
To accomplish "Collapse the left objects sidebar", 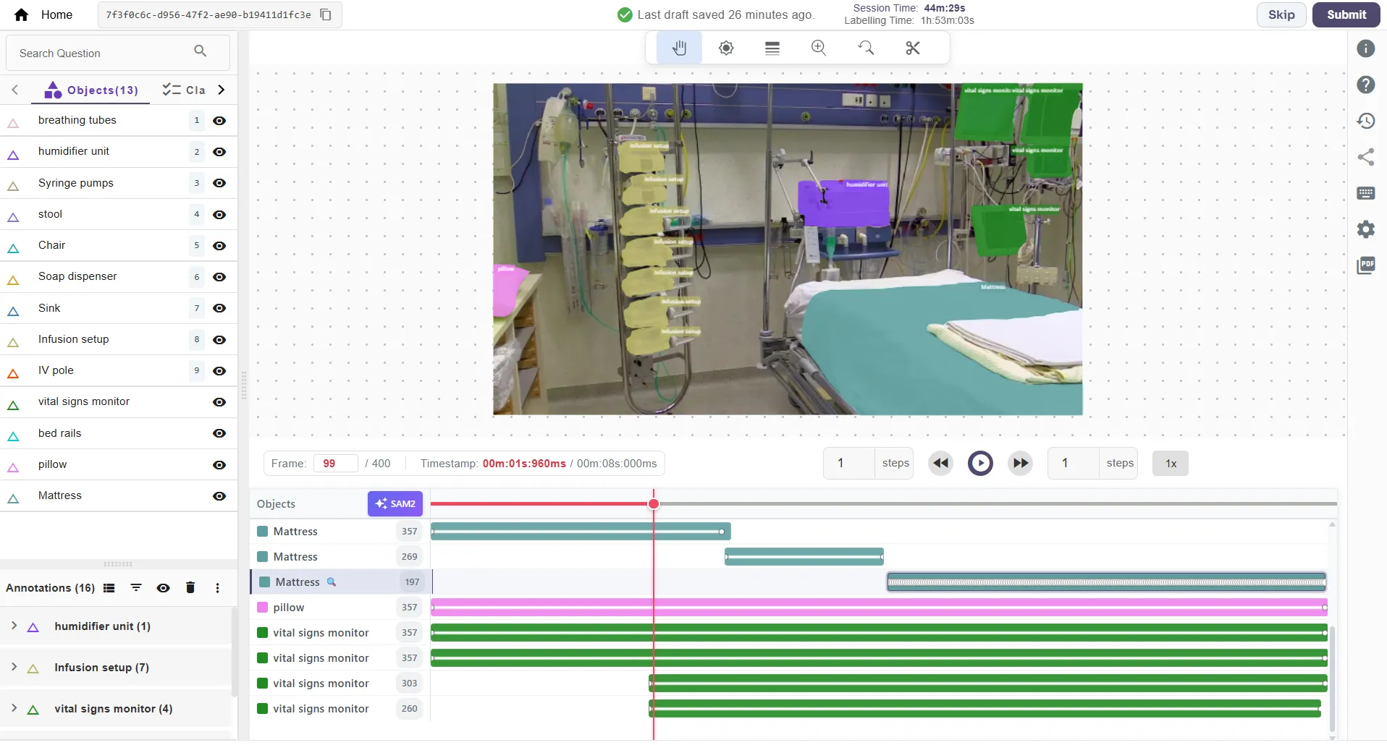I will tap(14, 90).
